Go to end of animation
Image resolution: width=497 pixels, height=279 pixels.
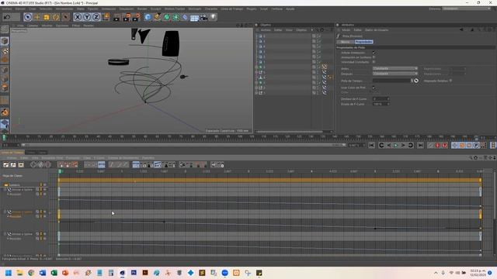tap(420, 145)
